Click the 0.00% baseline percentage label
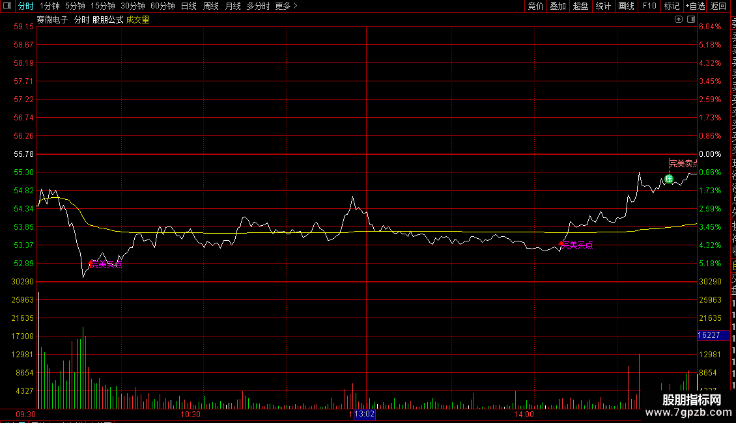The image size is (736, 423). [710, 154]
